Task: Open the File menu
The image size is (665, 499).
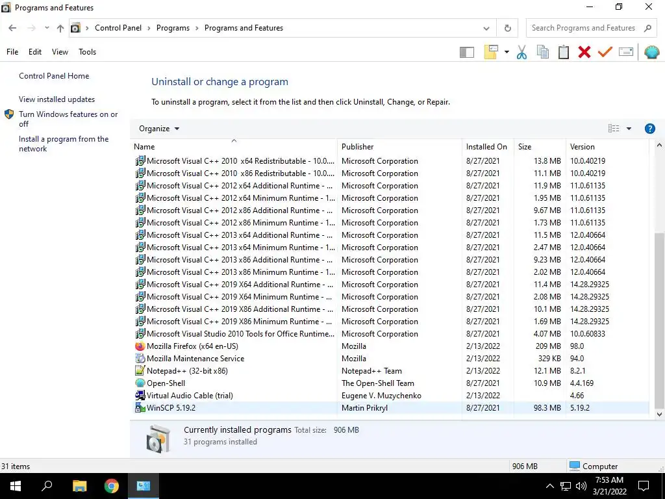Action: [x=12, y=52]
